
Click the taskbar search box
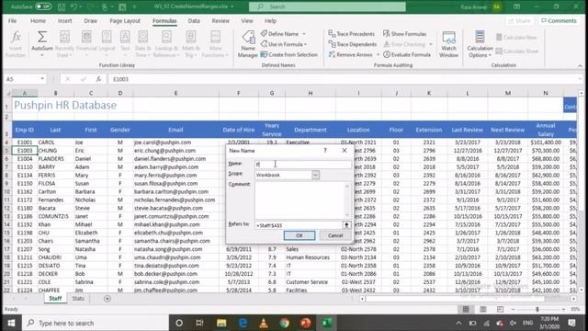coord(96,323)
